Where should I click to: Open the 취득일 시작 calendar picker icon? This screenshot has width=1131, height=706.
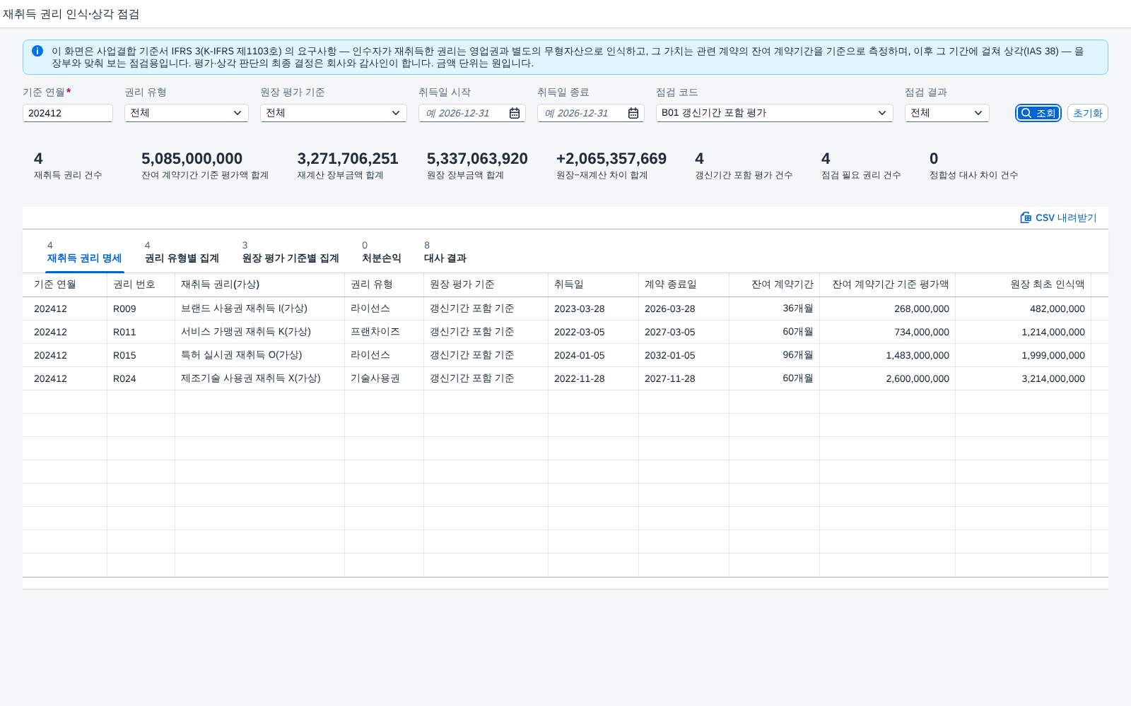coord(515,113)
